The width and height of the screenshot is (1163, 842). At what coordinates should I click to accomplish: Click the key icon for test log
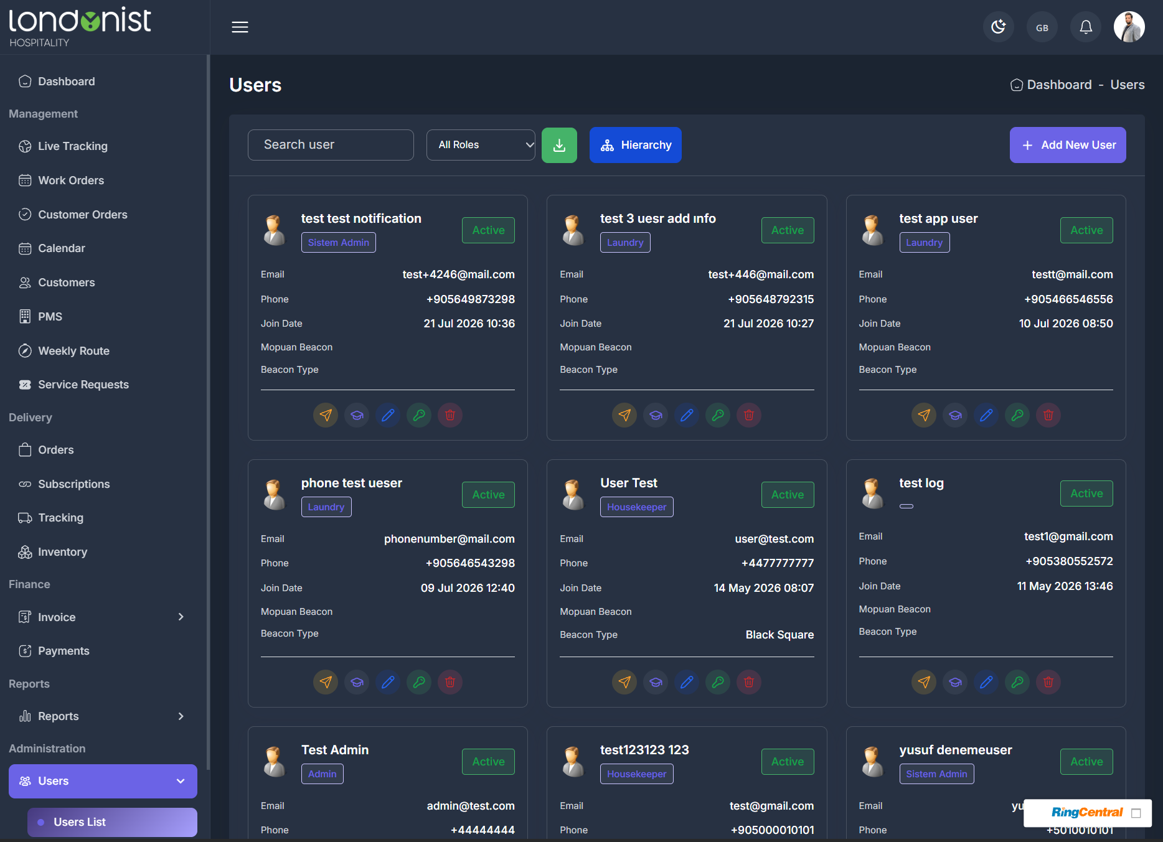tap(1017, 682)
